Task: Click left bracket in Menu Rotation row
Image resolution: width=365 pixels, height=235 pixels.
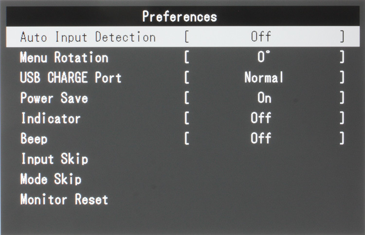Action: tap(187, 57)
